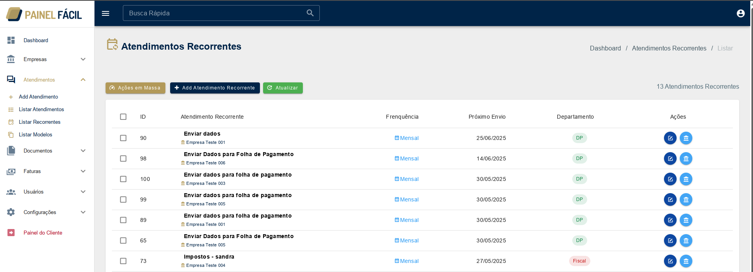Screen dimensions: 753x272
Task: Click edit icon for ID 90 row
Action: 670,138
